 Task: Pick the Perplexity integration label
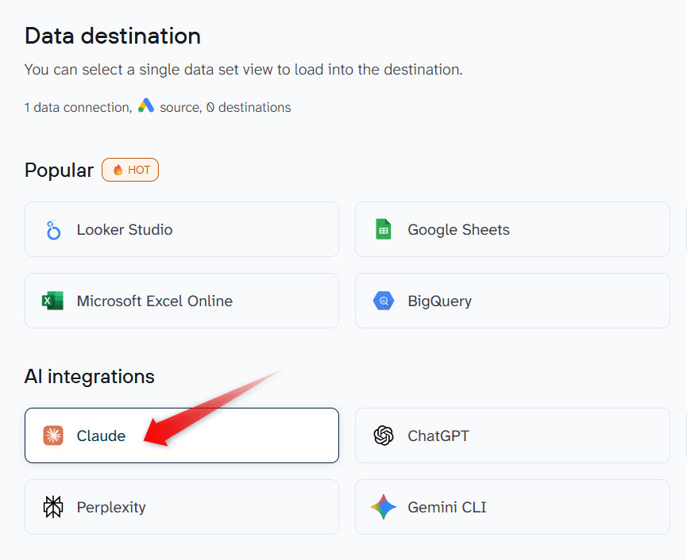click(x=111, y=507)
